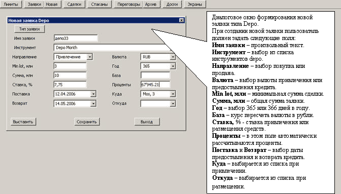
Task: Click the Ставка, % input field
Action: (x=70, y=85)
